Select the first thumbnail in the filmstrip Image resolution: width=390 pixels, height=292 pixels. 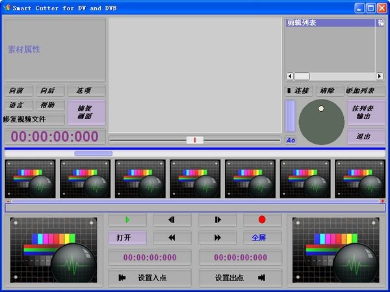(30, 178)
